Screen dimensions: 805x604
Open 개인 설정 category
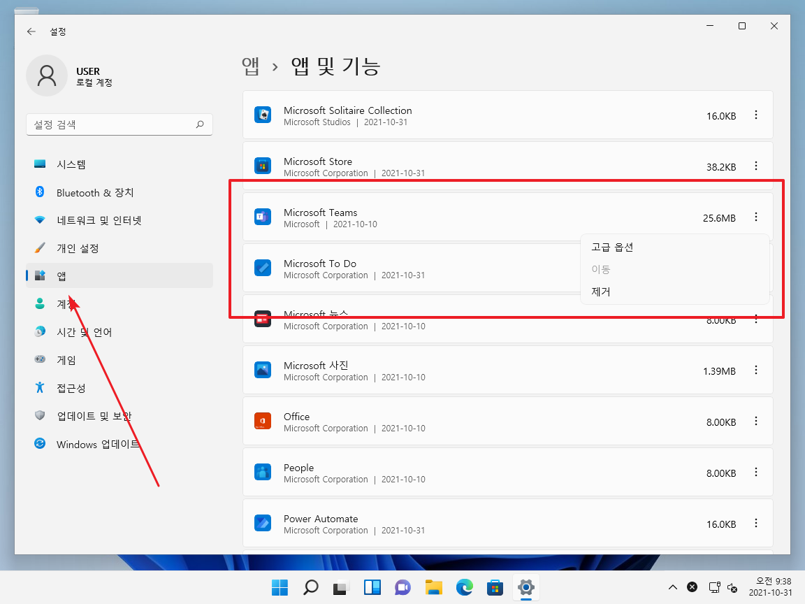(119, 248)
